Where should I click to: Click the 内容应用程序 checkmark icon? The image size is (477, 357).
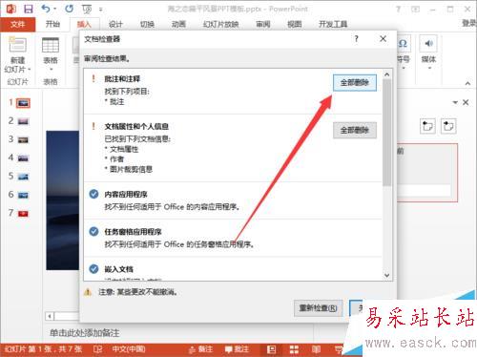[x=93, y=194]
